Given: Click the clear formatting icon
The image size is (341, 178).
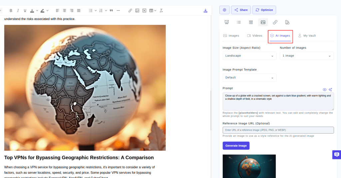Looking at the screenshot, I should click(x=161, y=11).
